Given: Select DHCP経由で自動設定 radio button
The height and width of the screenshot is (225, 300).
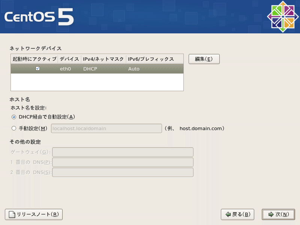Looking at the screenshot, I should click(x=14, y=117).
